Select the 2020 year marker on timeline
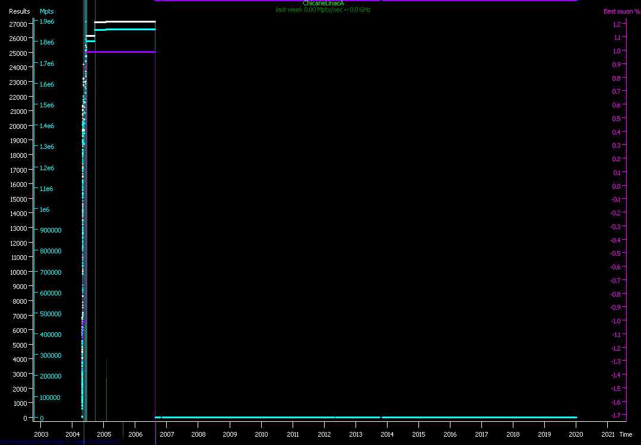This screenshot has height=445, width=641. [576, 434]
